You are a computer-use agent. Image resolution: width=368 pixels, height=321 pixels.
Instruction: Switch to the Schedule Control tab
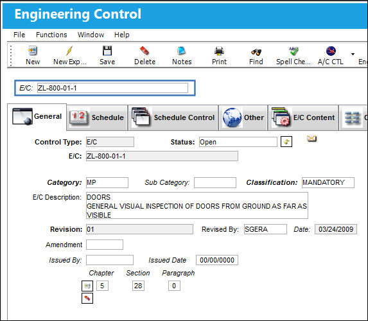173,117
